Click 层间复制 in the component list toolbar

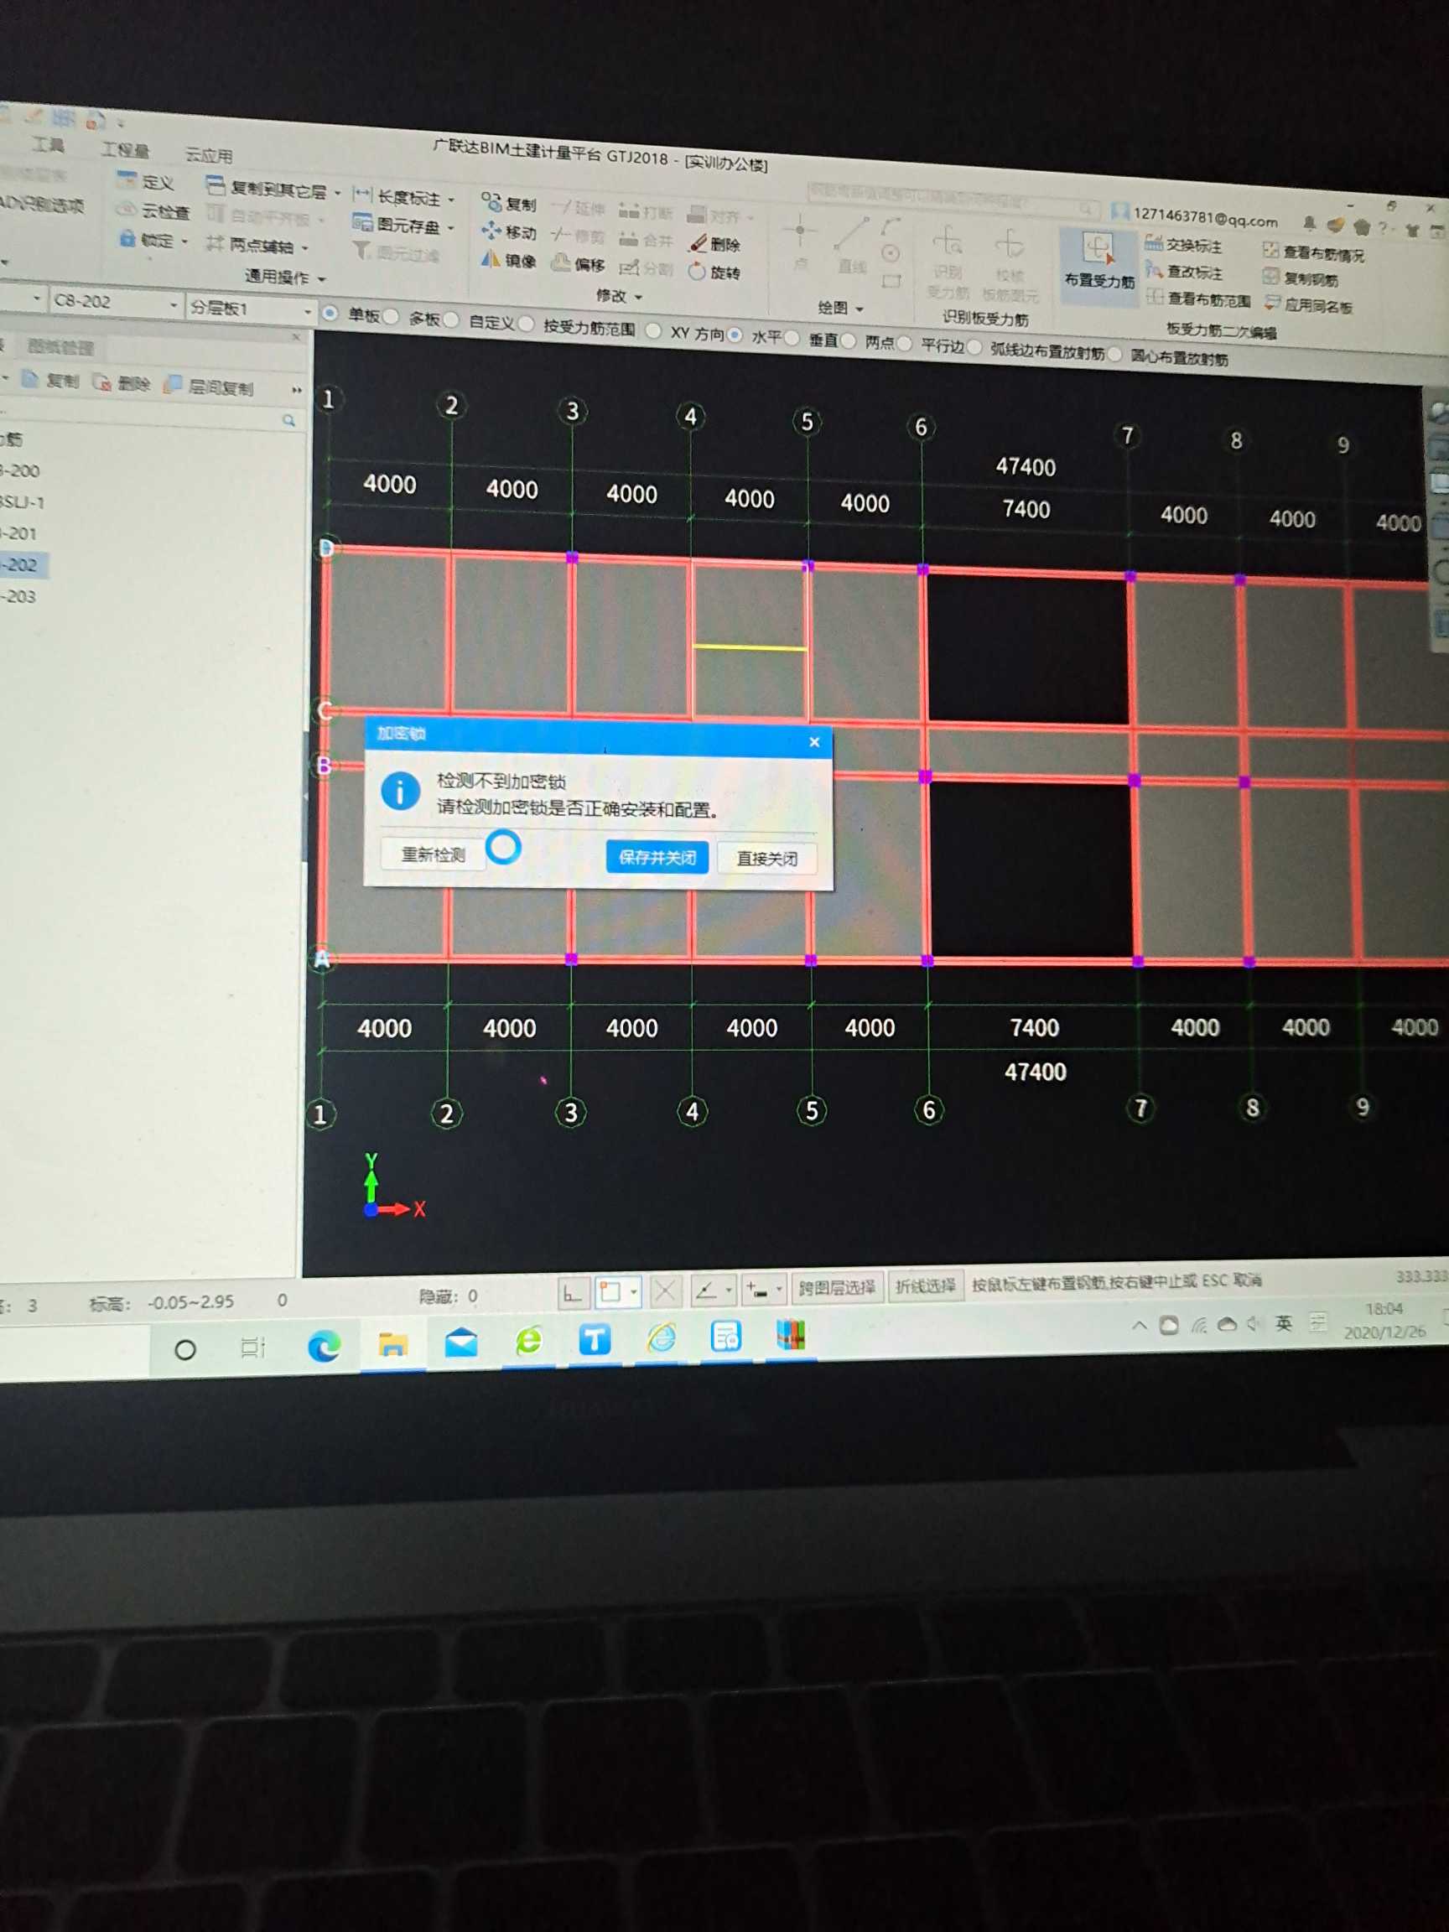(209, 386)
